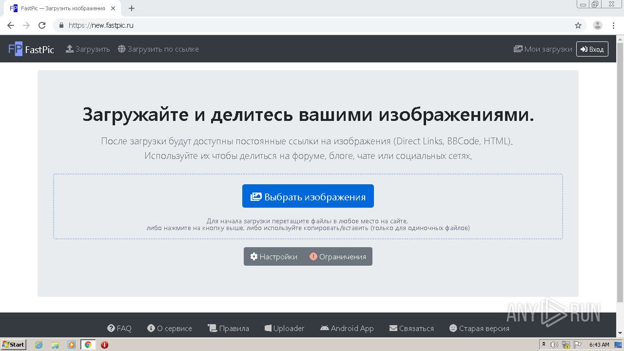624x351 pixels.
Task: Click the gear icon in Настройки
Action: pyautogui.click(x=254, y=256)
